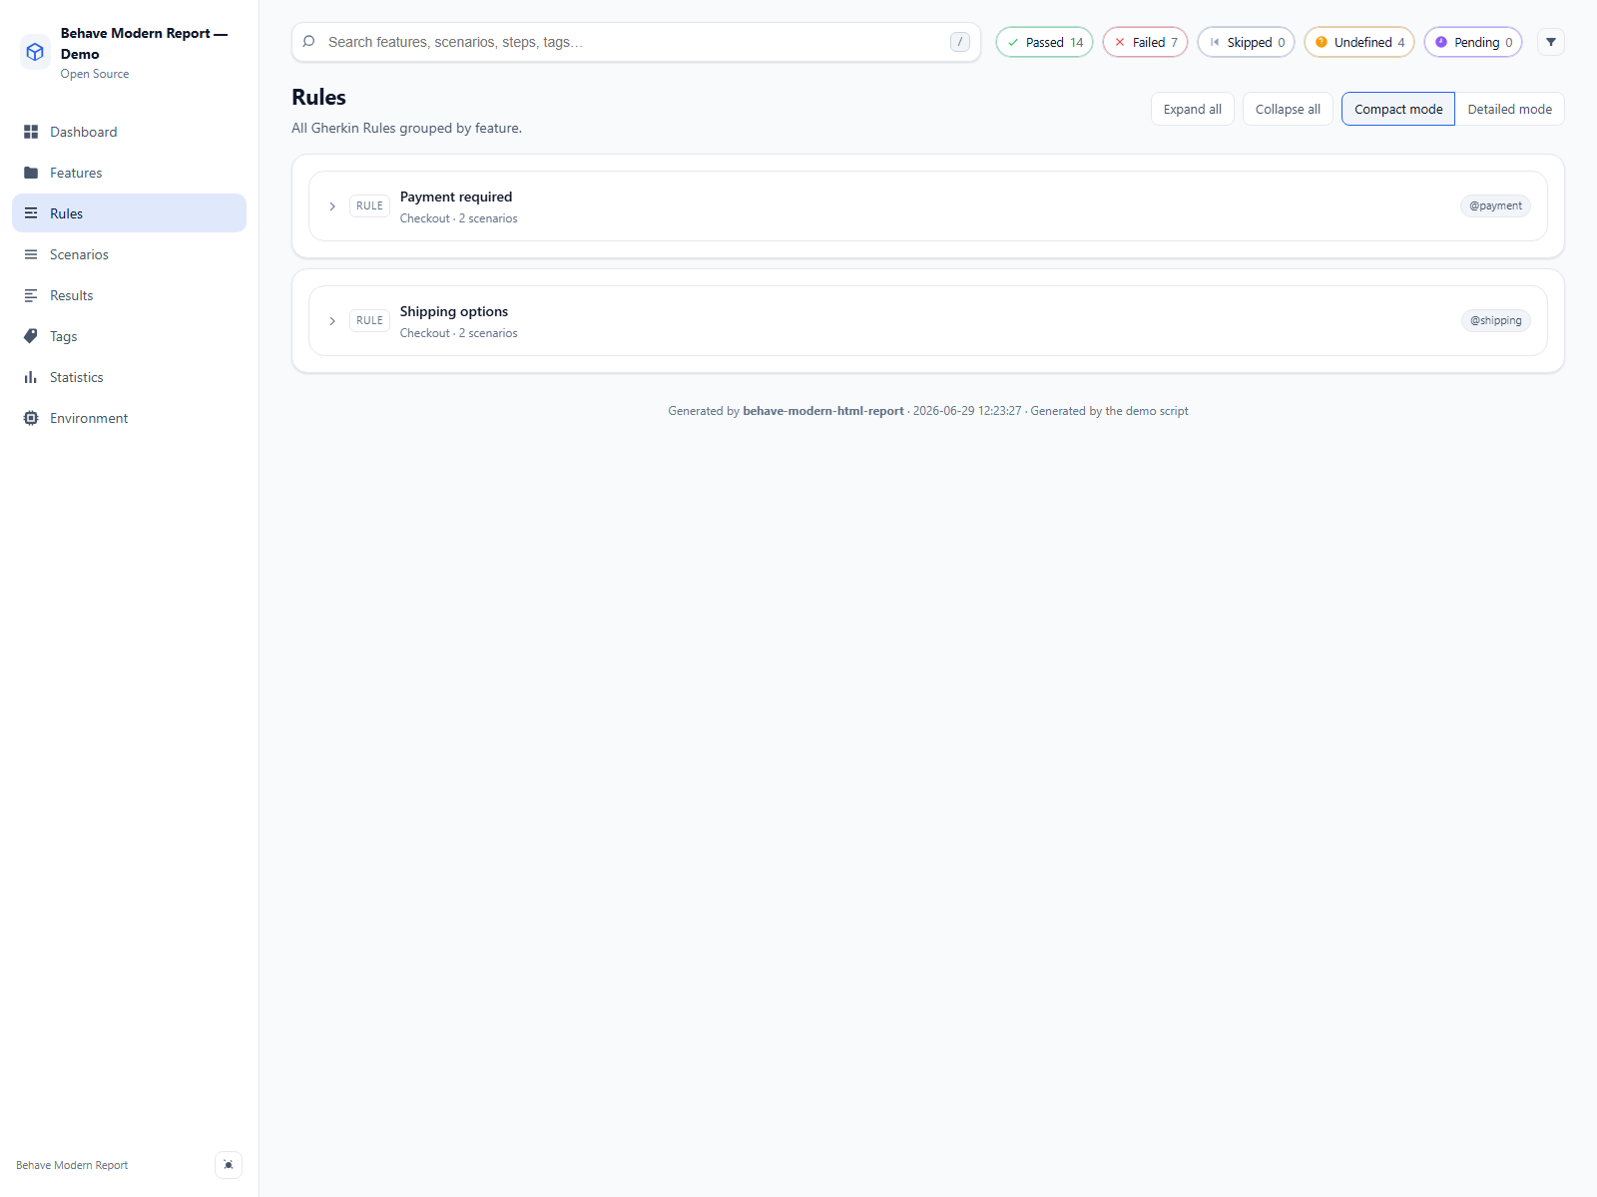The width and height of the screenshot is (1597, 1197).
Task: Toggle the Passed 14 status filter
Action: pyautogui.click(x=1044, y=42)
